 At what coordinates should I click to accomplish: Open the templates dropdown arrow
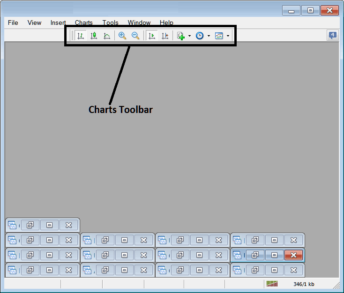pyautogui.click(x=228, y=36)
